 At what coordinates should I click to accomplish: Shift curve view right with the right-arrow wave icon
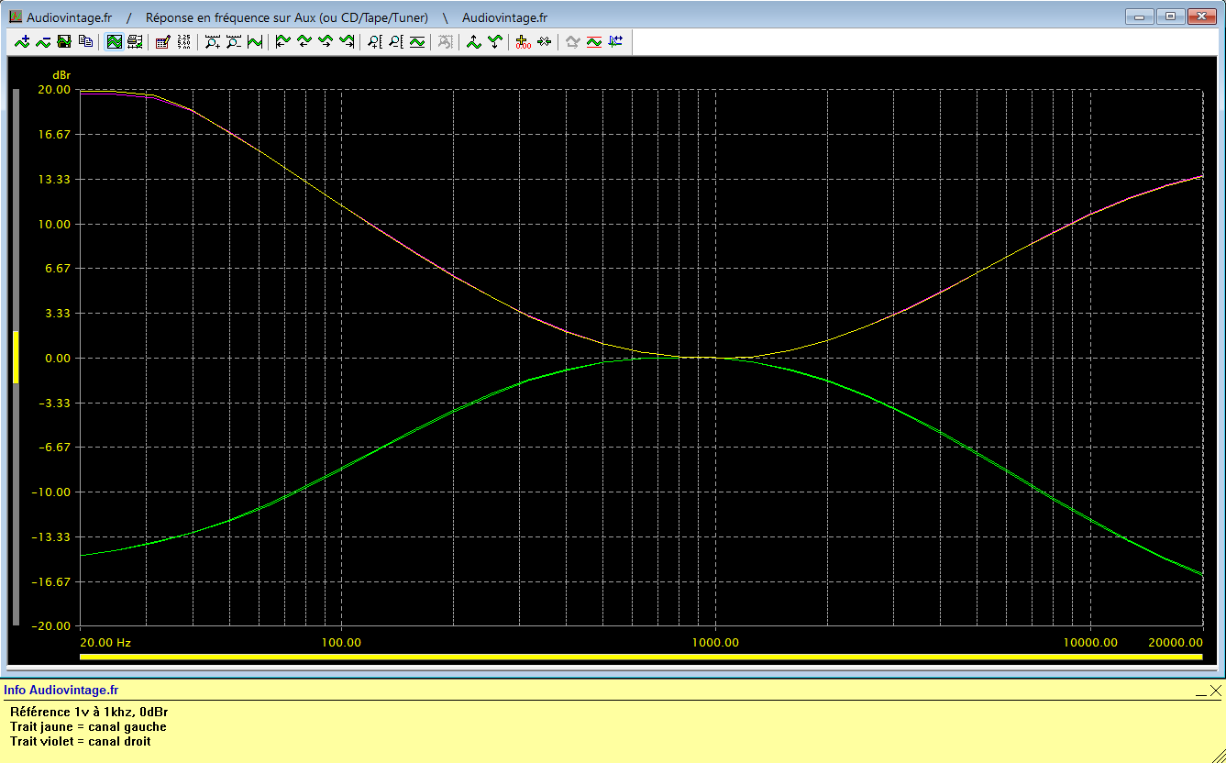coord(325,41)
